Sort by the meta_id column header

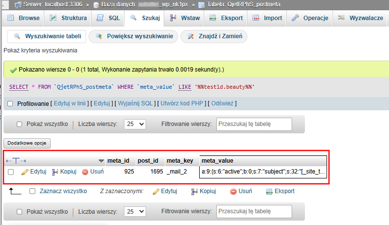pyautogui.click(x=119, y=161)
